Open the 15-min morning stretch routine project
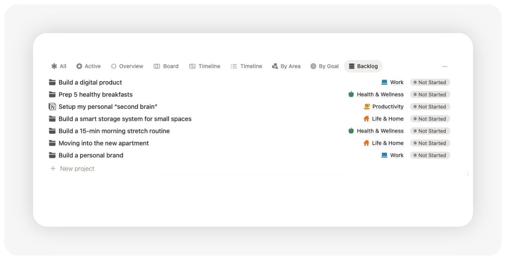 [x=114, y=131]
